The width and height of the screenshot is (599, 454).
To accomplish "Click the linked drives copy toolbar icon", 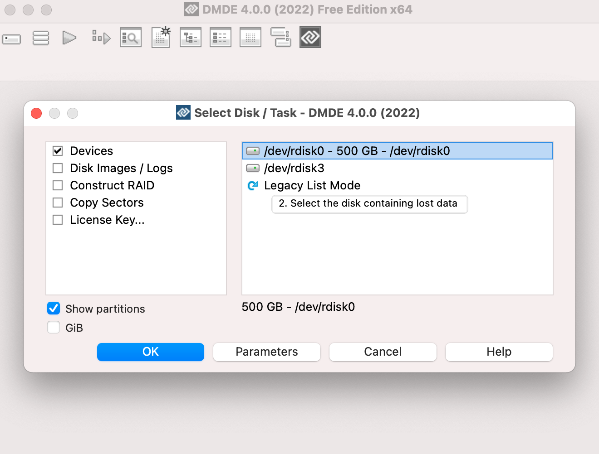I will [x=281, y=37].
